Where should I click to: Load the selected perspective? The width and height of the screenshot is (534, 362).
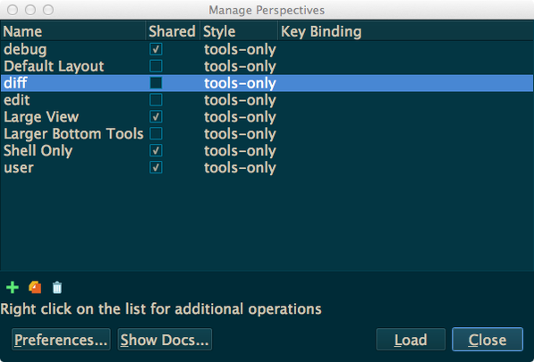point(411,339)
